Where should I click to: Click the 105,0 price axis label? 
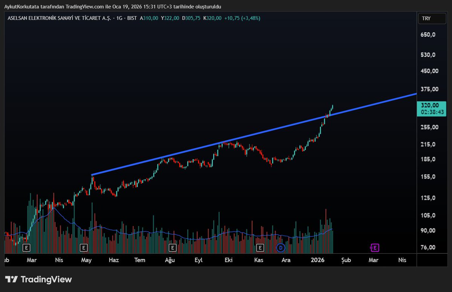point(428,216)
